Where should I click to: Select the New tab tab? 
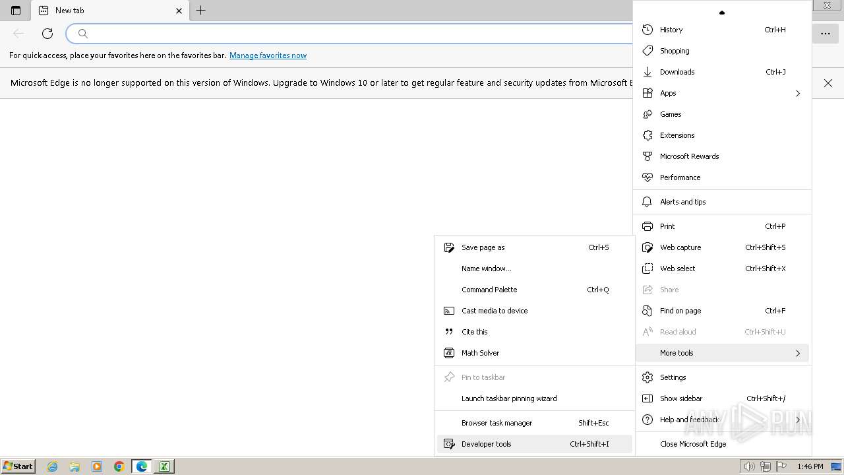pos(110,11)
